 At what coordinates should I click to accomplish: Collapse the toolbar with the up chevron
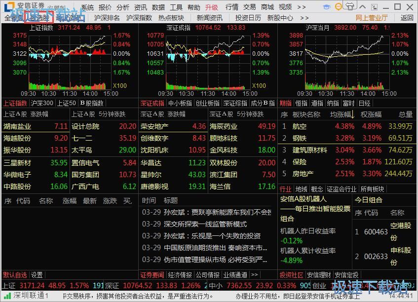click(363, 7)
